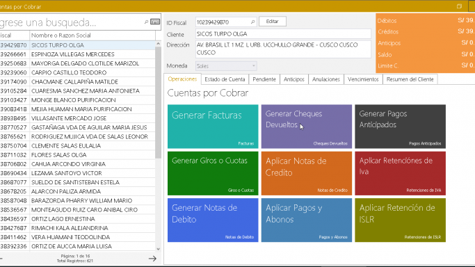Open the Aplicar Pagos y Abonos tile
Viewport: 475px width, 267px height.
pyautogui.click(x=307, y=220)
